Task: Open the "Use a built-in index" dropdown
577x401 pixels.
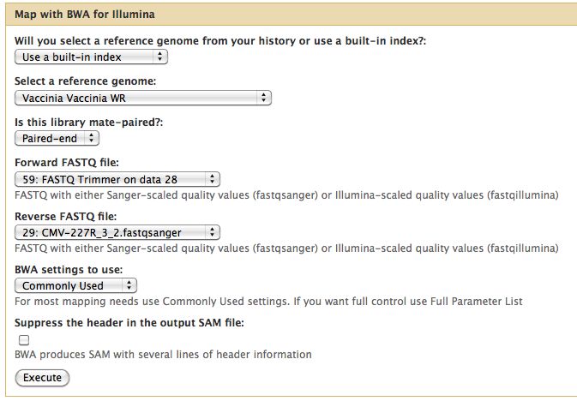Action: point(91,57)
